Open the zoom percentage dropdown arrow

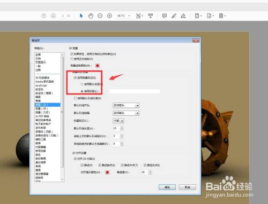[129, 16]
